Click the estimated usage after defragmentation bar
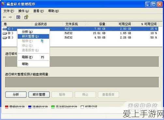This screenshot has height=120, width=164. [82, 82]
